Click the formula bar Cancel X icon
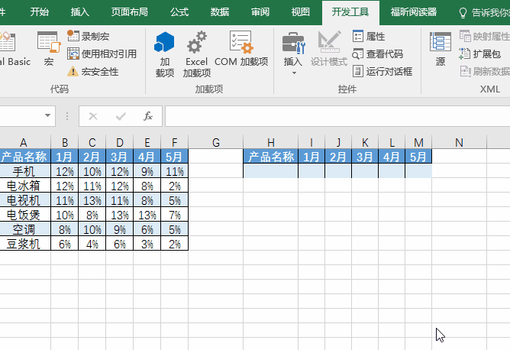This screenshot has width=510, height=350. pyautogui.click(x=93, y=116)
